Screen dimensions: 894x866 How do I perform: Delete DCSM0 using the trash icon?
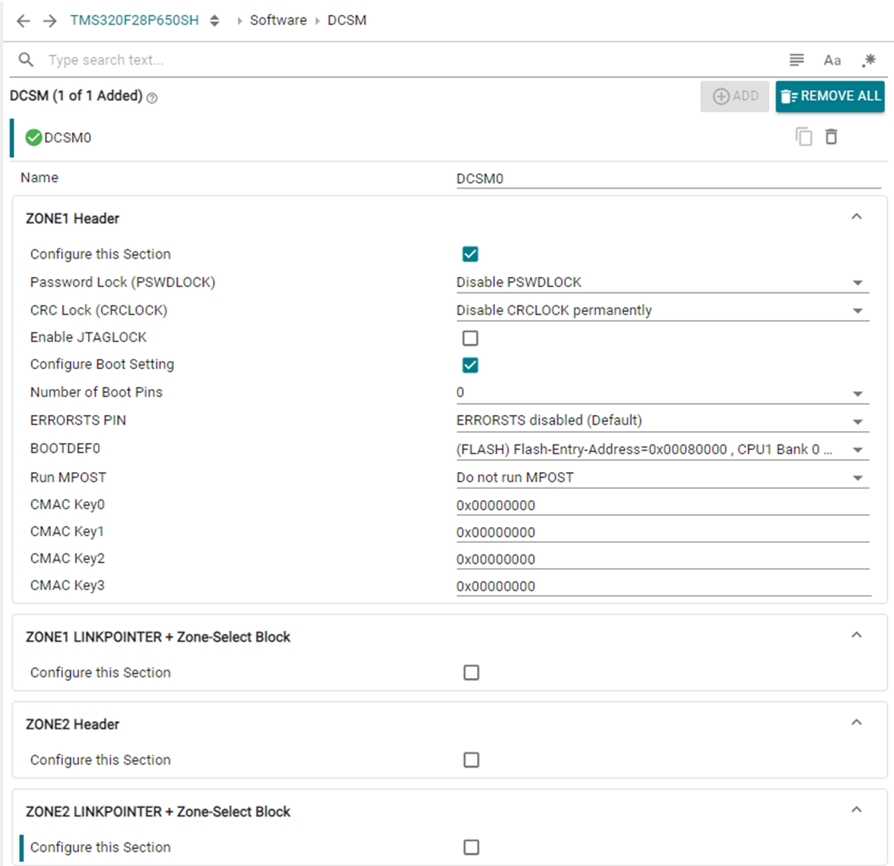832,137
